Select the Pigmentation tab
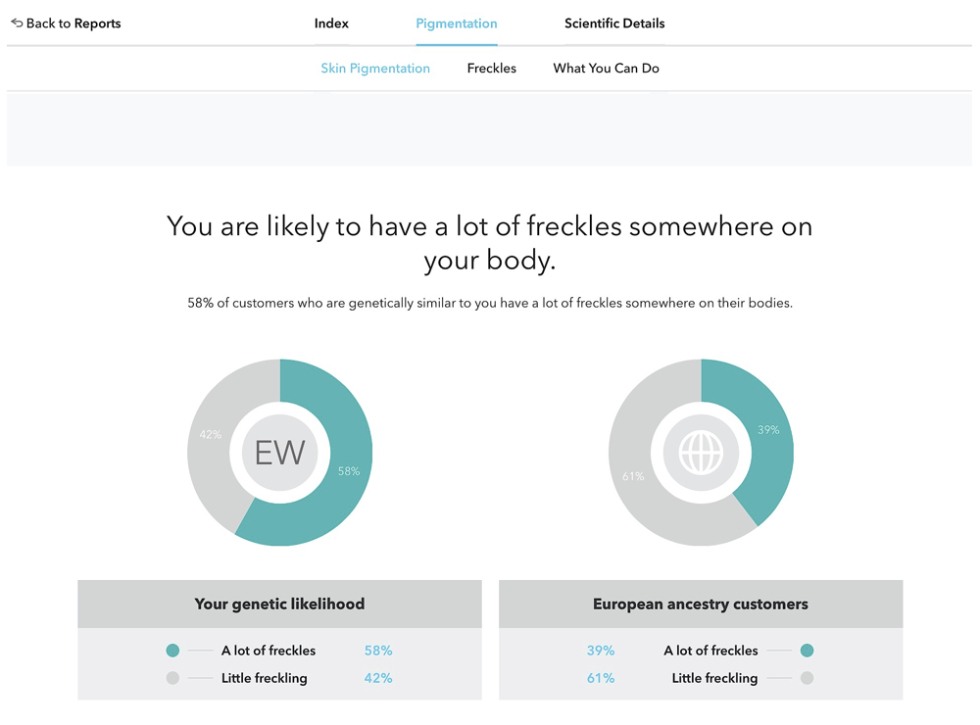Image resolution: width=980 pixels, height=725 pixels. coord(457,24)
